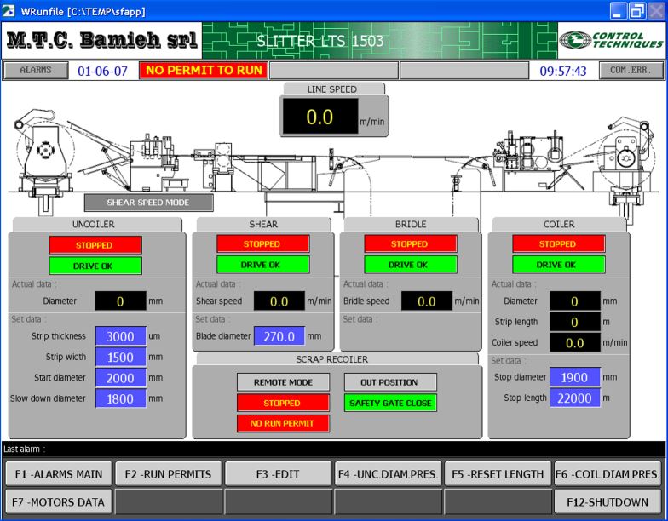Click the date 01-06-07
668x521 pixels.
102,71
